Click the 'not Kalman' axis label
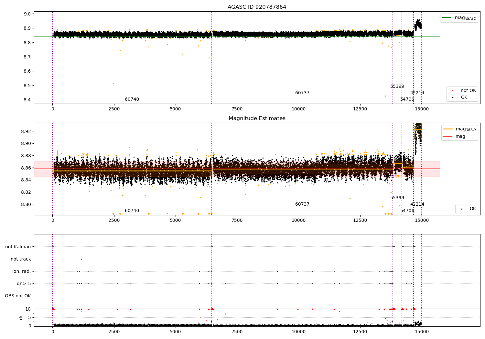Screen dimensions: 485x339 point(18,247)
